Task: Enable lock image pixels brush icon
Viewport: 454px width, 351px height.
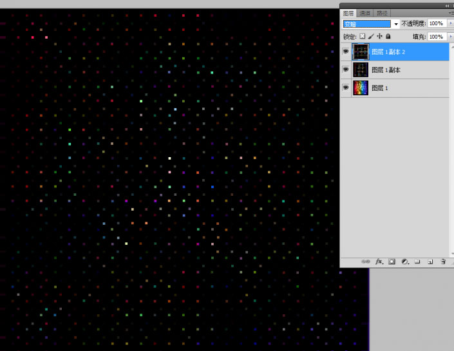Action: pos(371,37)
